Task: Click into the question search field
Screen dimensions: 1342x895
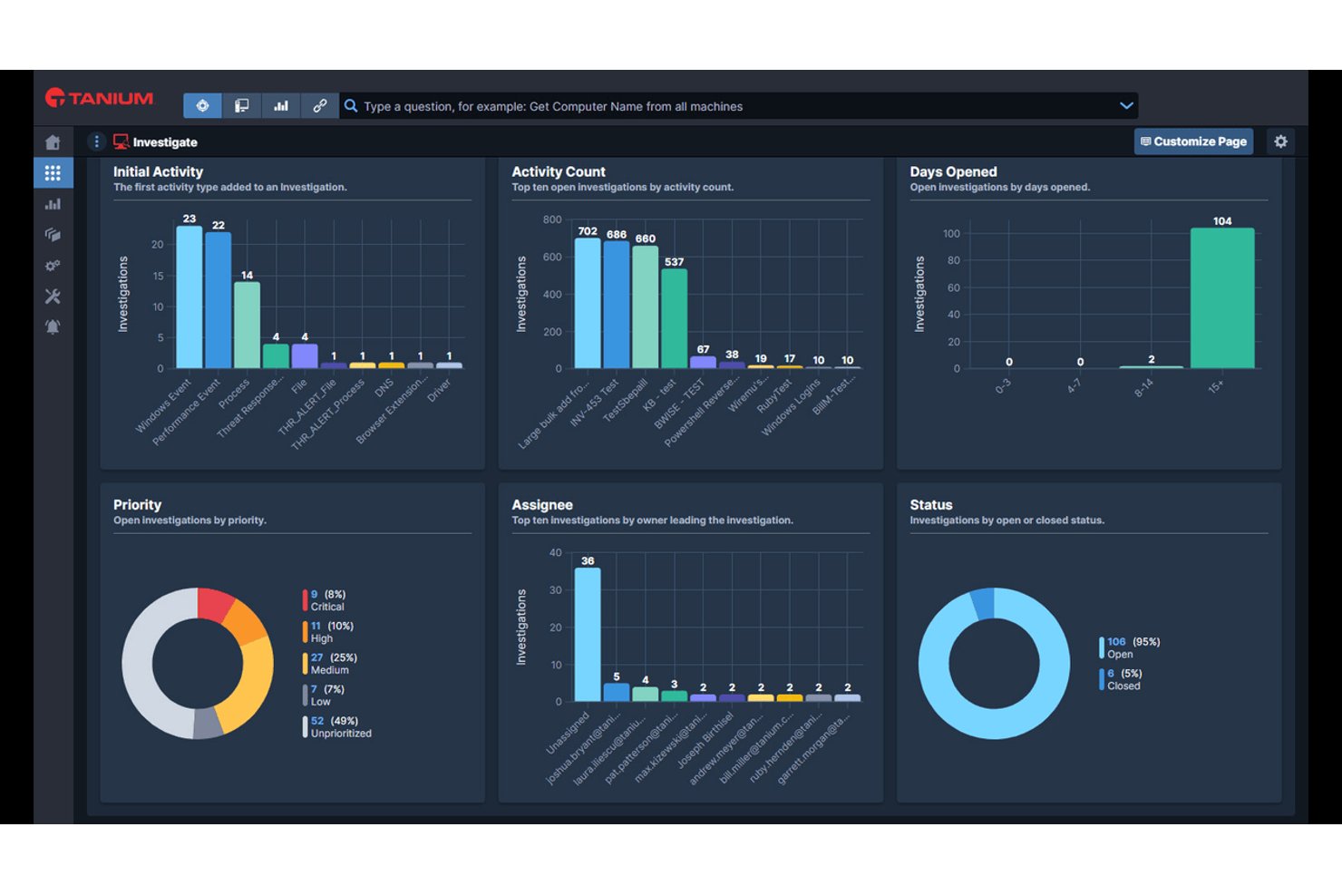Action: 736,106
